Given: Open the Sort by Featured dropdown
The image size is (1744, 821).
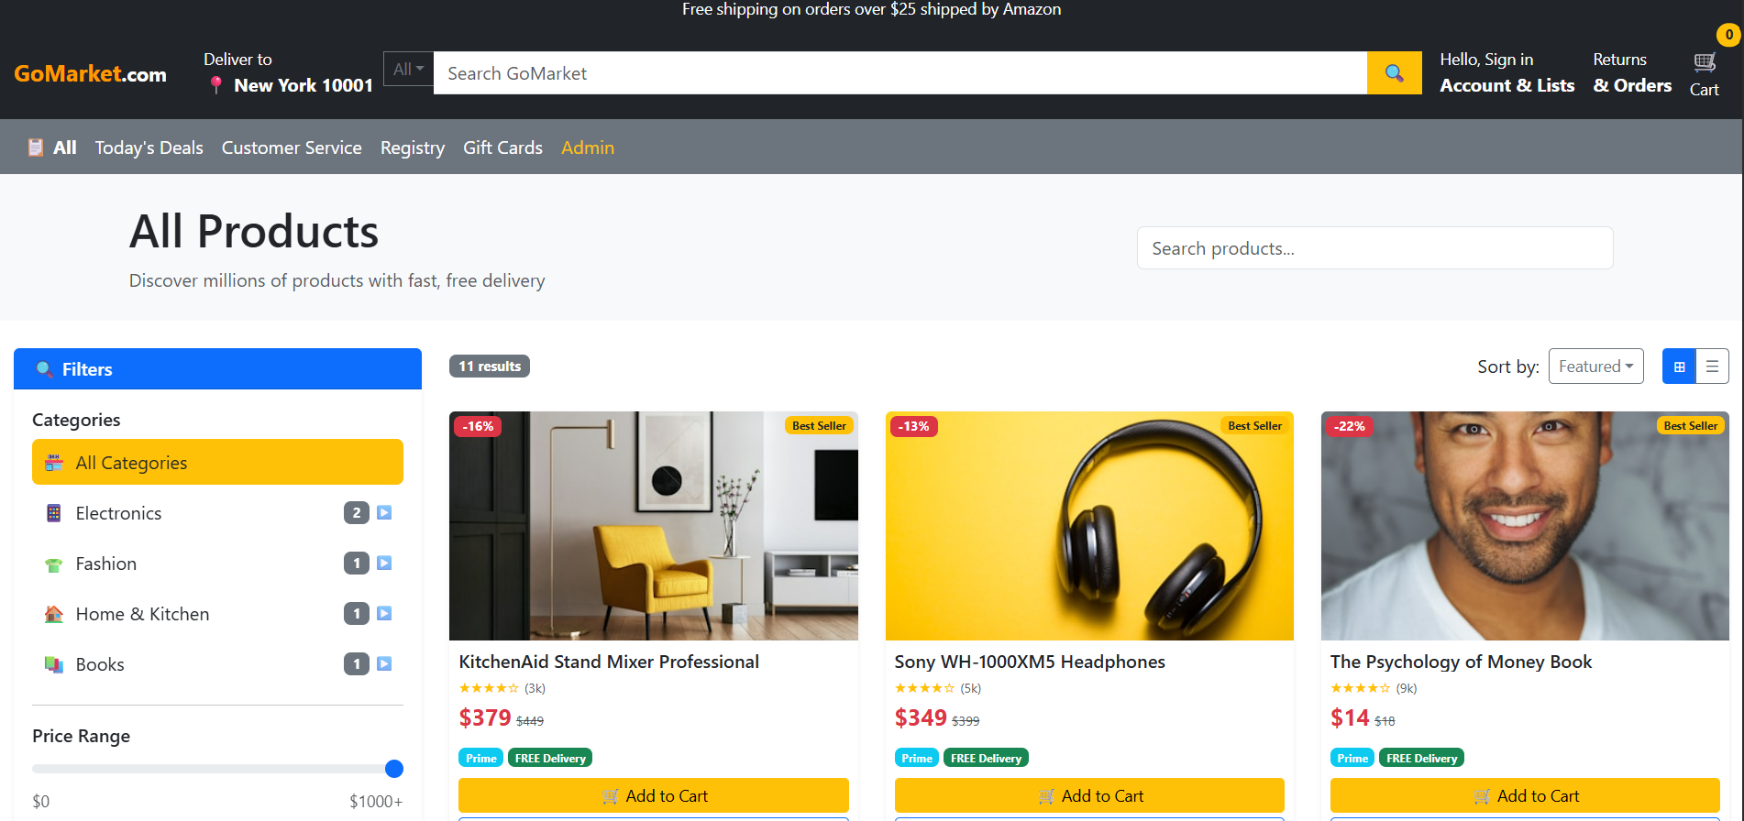Looking at the screenshot, I should coord(1595,367).
